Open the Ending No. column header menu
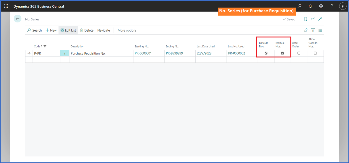The image size is (349, 163). (172, 46)
